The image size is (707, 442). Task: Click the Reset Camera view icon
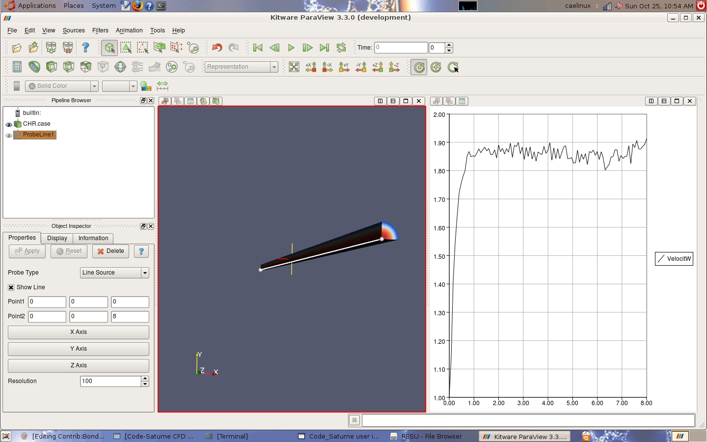point(294,67)
